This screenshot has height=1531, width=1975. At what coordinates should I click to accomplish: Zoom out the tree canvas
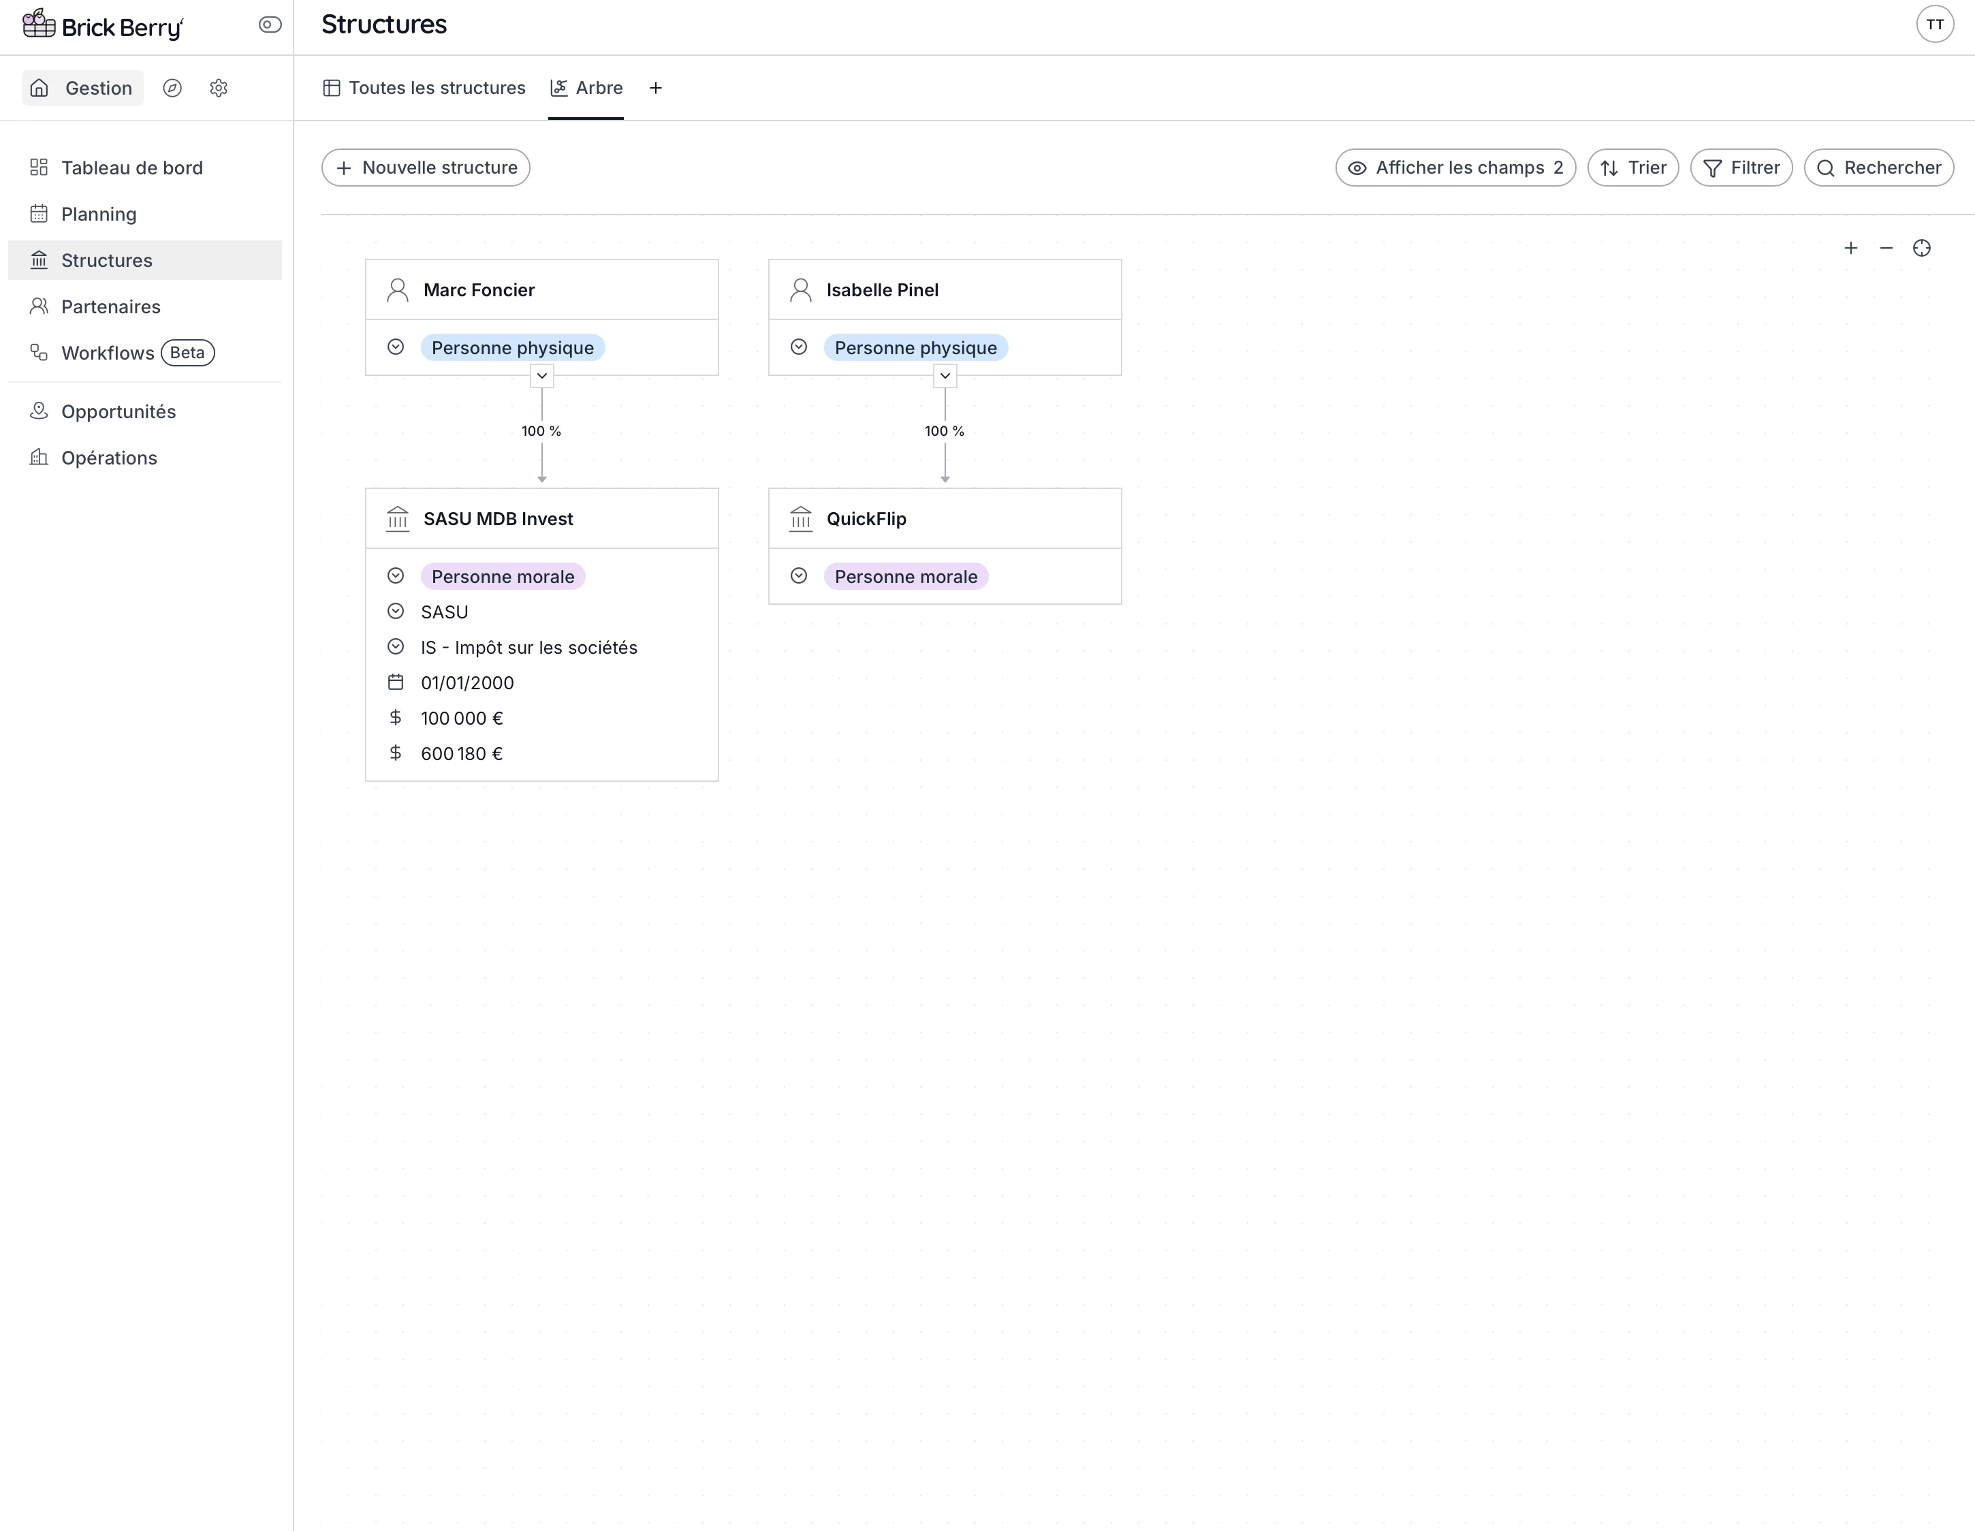click(x=1886, y=248)
